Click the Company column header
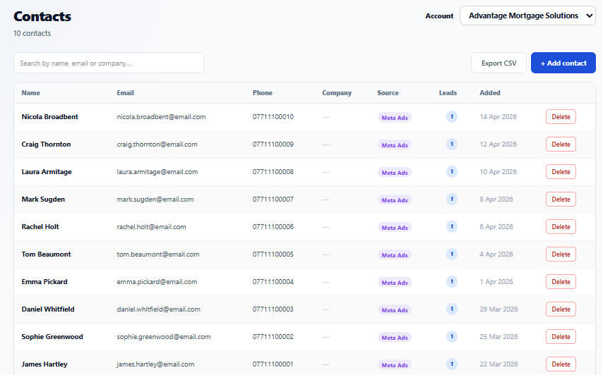This screenshot has width=603, height=375. (337, 93)
